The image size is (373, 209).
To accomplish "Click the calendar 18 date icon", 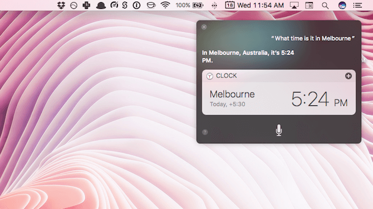I will coord(229,5).
